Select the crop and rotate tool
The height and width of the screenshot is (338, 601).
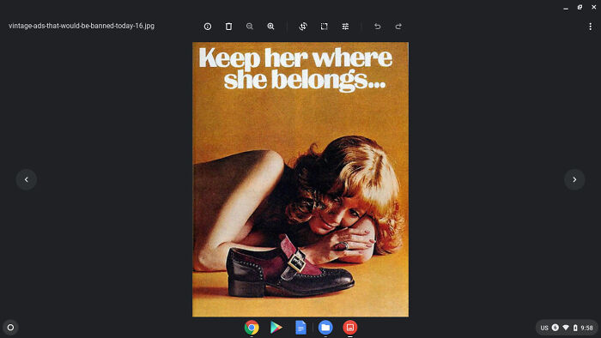[x=303, y=27]
